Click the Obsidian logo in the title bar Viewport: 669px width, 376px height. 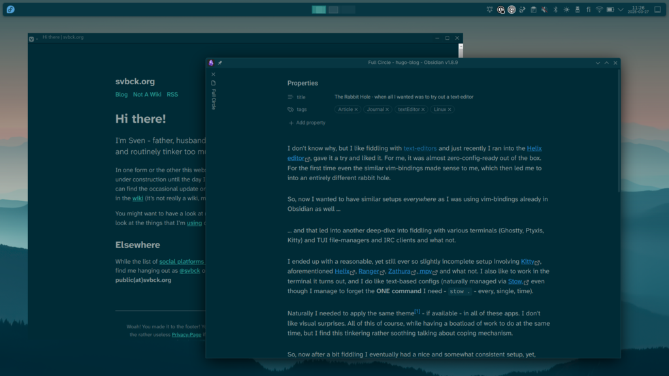[x=210, y=63]
